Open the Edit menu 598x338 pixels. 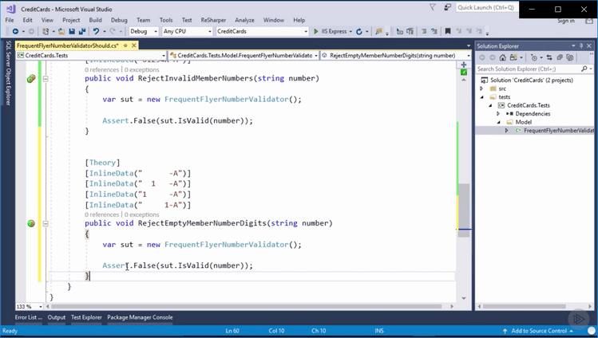[27, 20]
